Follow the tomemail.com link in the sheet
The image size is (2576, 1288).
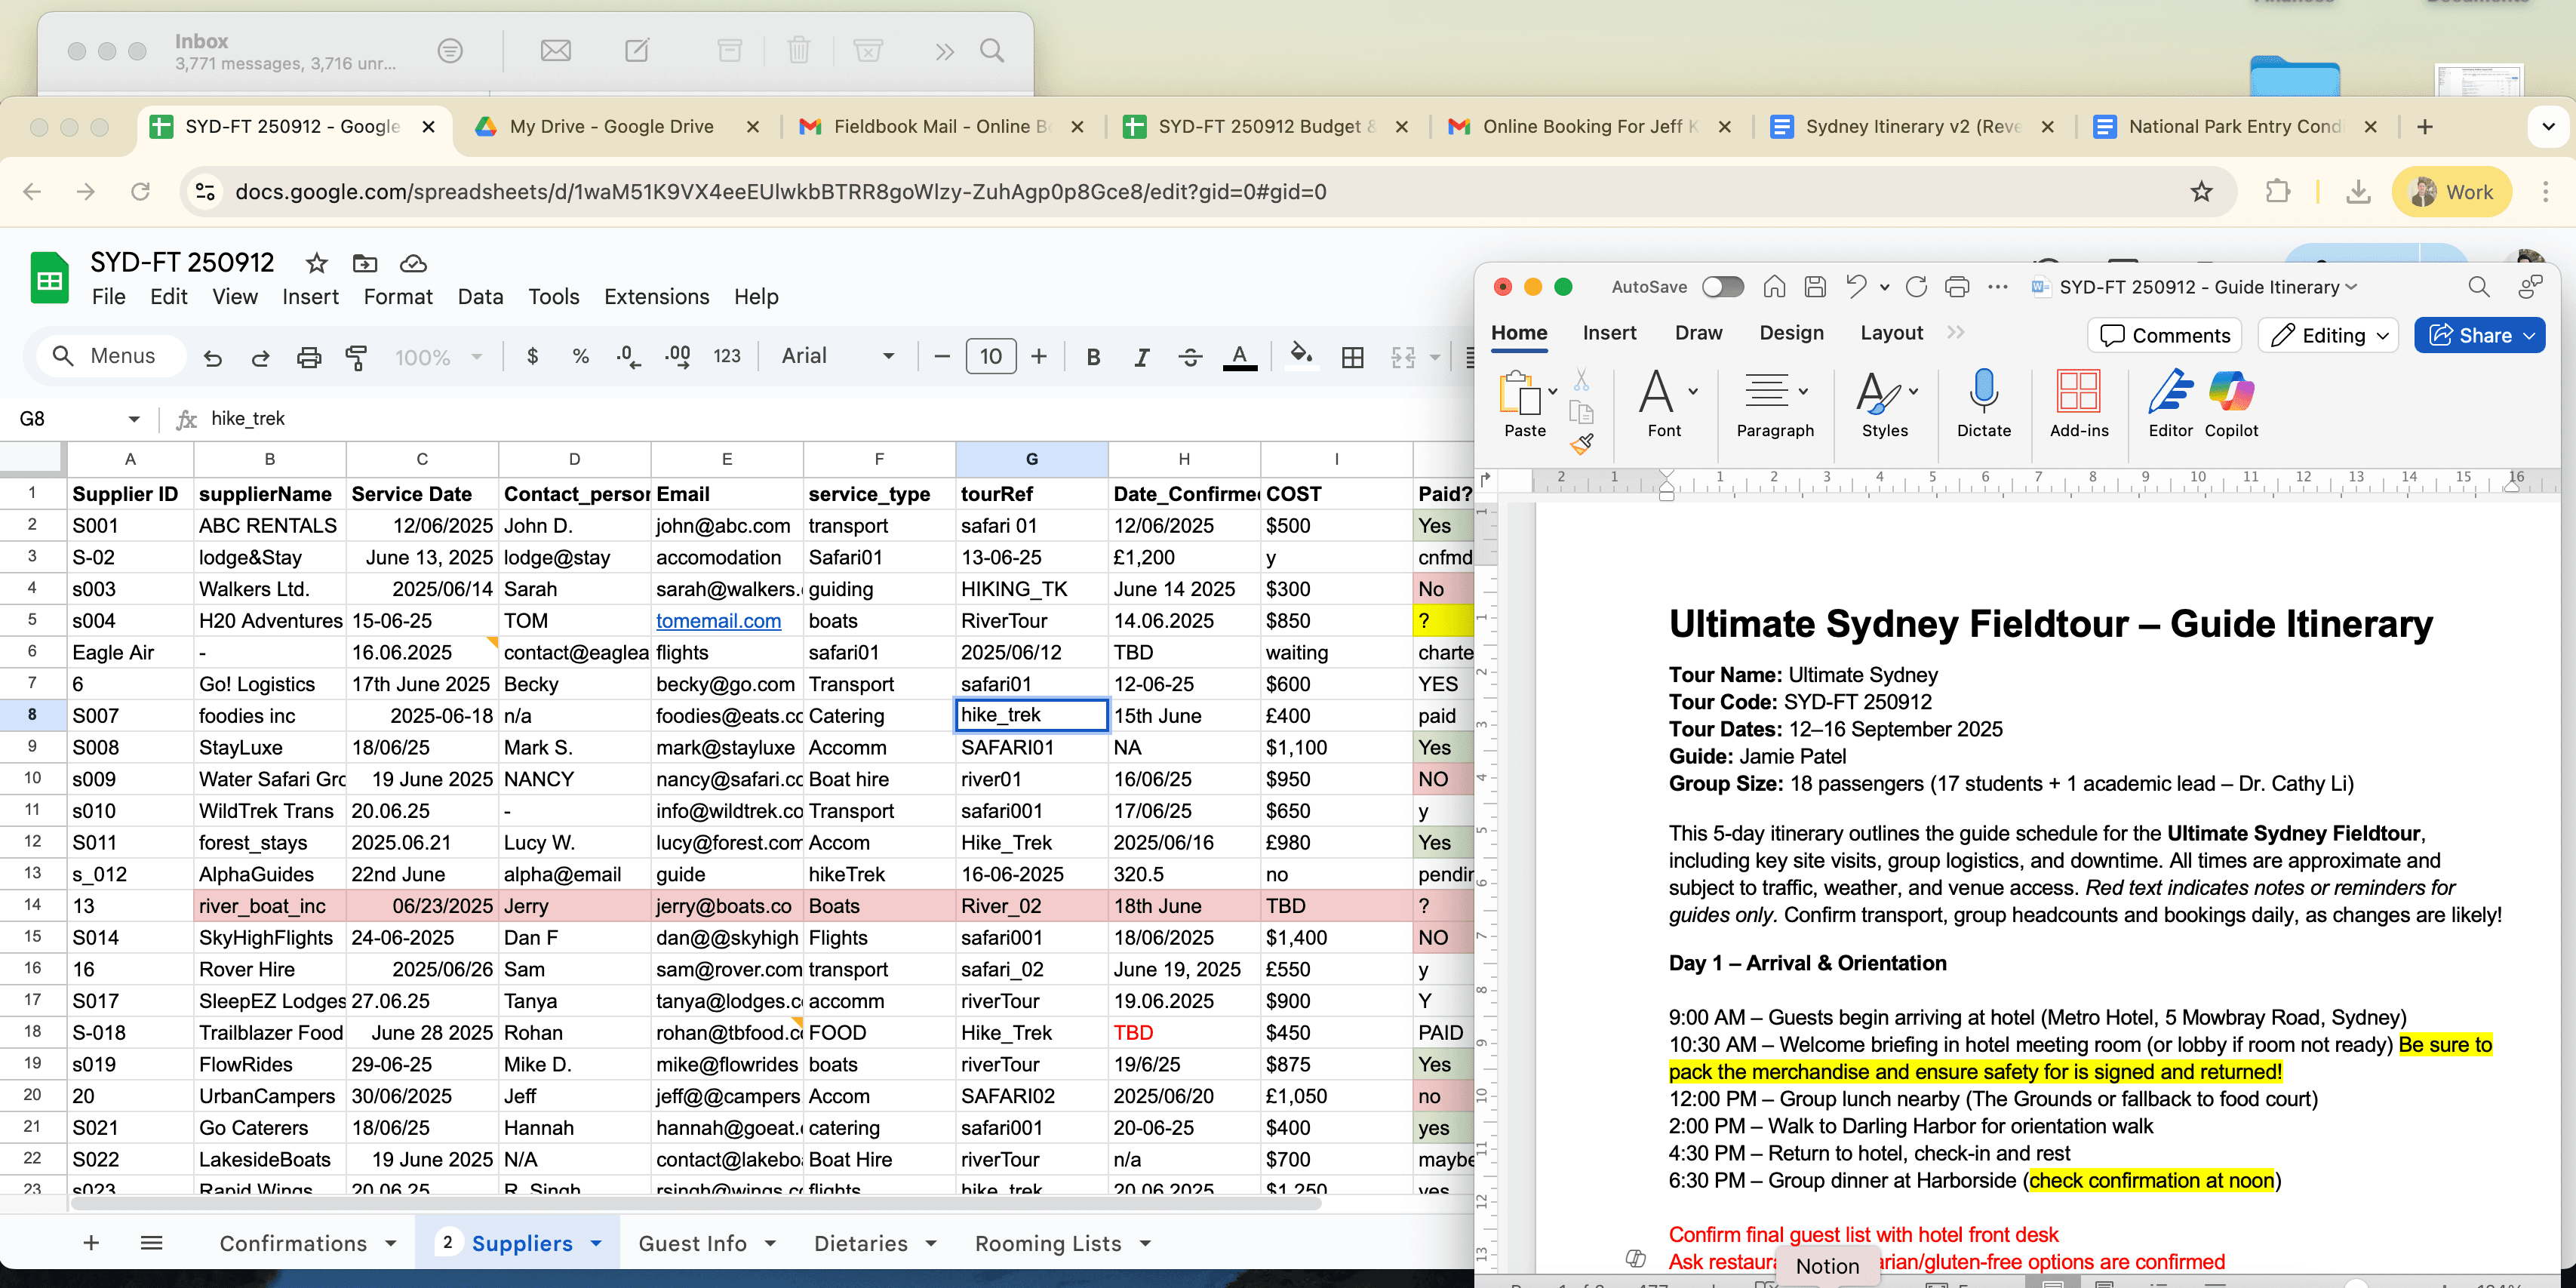718,620
